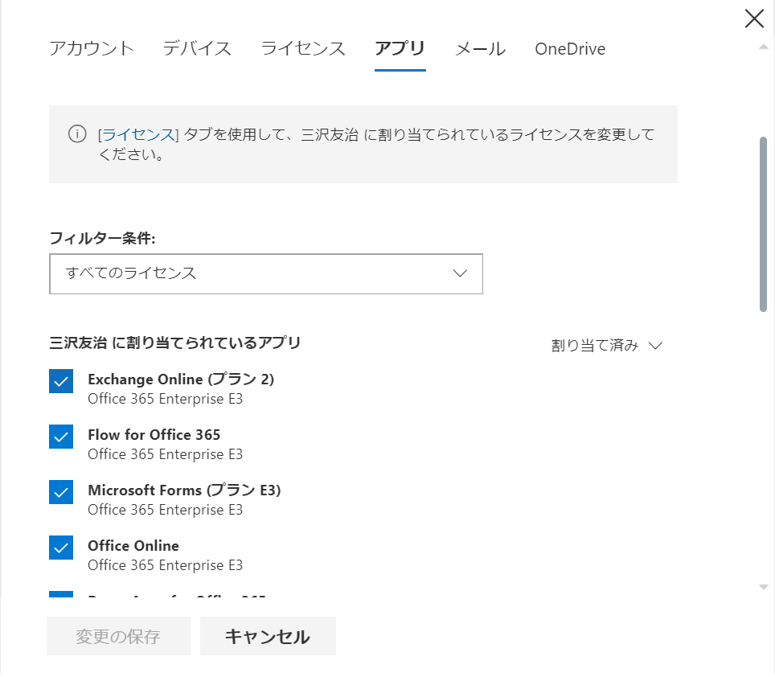Switch to the OneDrive tab
The height and width of the screenshot is (677, 775).
570,48
